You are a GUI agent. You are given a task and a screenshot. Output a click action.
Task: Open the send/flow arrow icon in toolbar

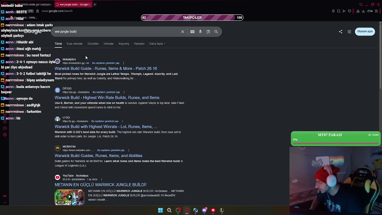(344, 11)
